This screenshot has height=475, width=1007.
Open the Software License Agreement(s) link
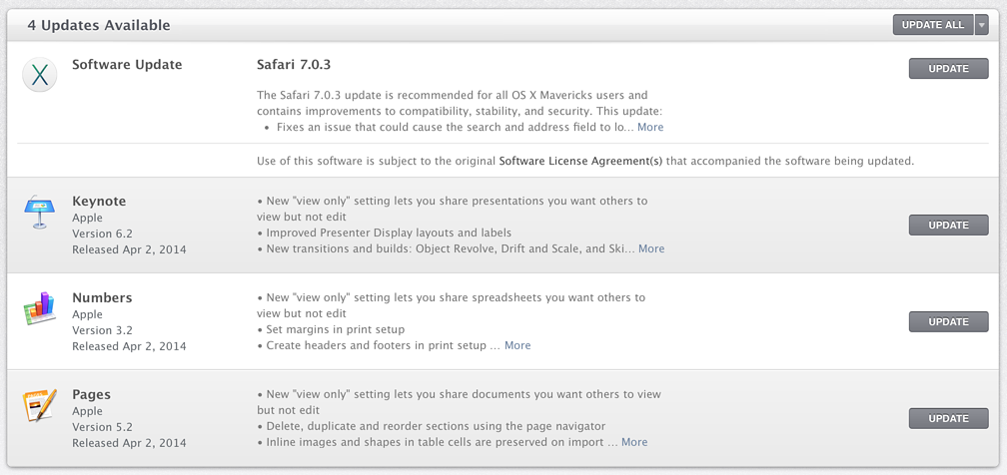(x=580, y=161)
